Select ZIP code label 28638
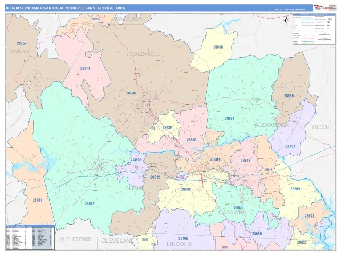 pos(167,128)
